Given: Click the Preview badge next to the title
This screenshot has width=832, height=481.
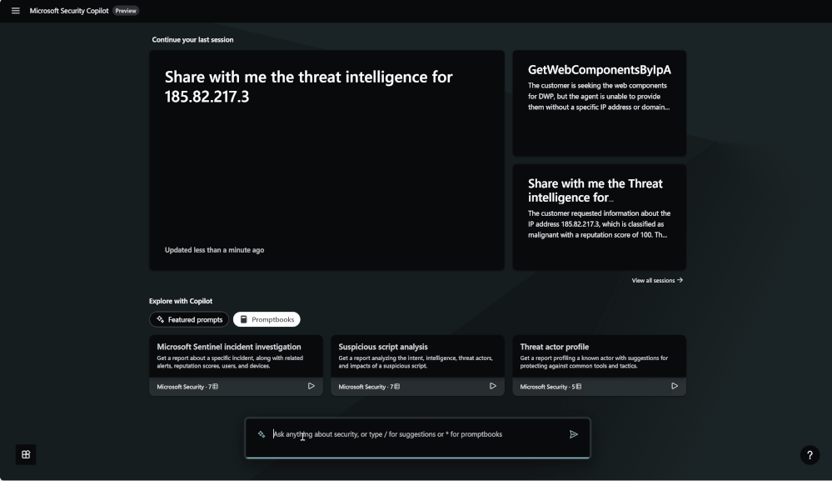Looking at the screenshot, I should [126, 11].
